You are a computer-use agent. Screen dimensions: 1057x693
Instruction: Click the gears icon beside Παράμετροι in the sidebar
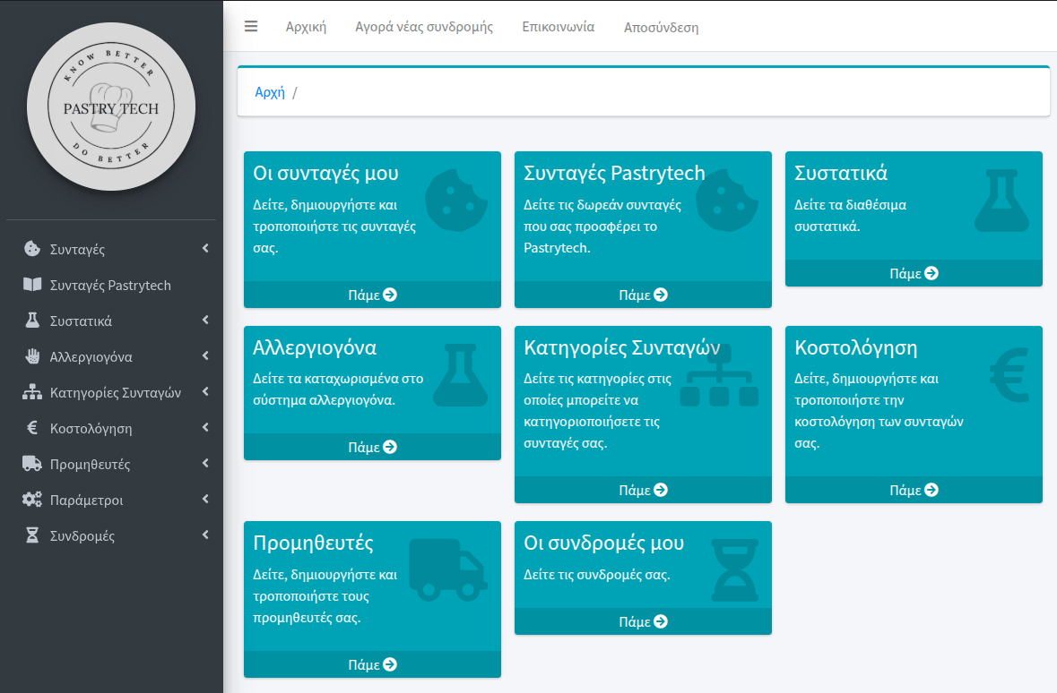coord(31,499)
